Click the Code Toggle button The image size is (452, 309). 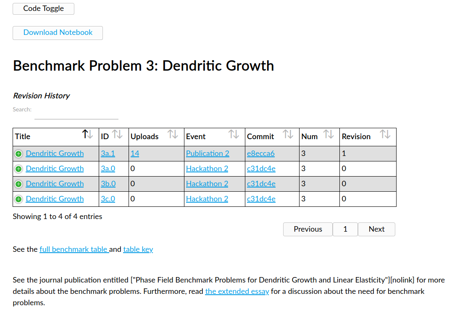click(x=44, y=9)
